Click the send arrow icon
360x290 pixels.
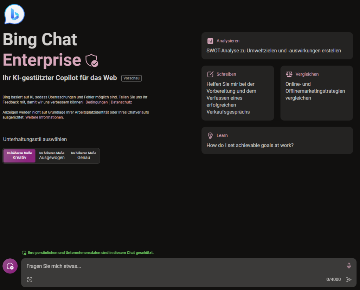pos(349,279)
